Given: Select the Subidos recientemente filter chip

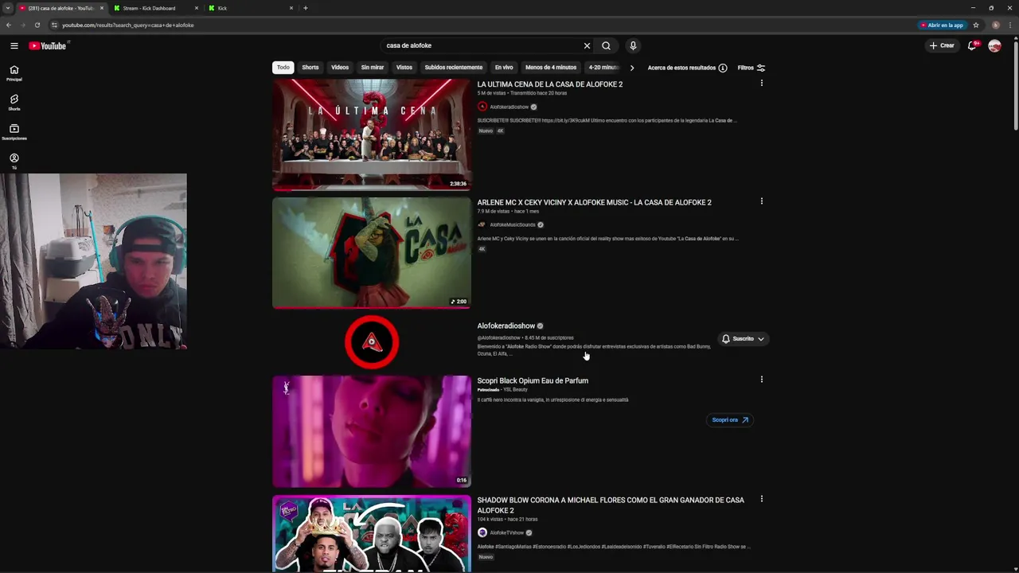Looking at the screenshot, I should coord(454,68).
